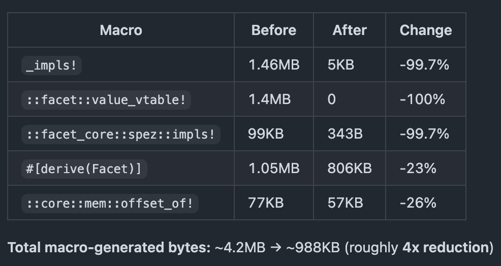Select the 57KB After cell
501x266 pixels.
click(345, 203)
